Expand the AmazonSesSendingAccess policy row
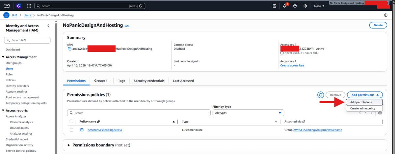This screenshot has height=154, width=395. 82,130
